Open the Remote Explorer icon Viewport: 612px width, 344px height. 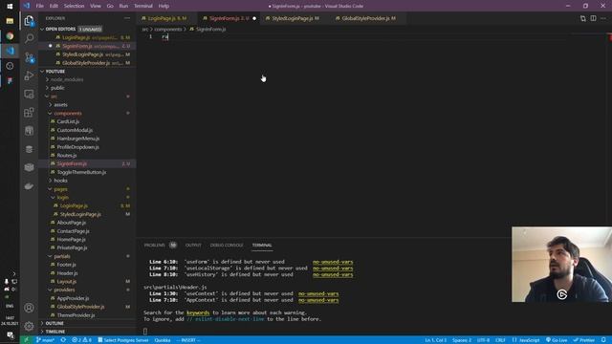click(29, 94)
